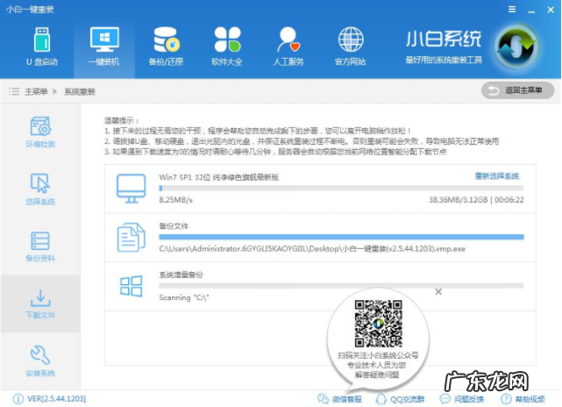The width and height of the screenshot is (562, 407).
Task: Open the U盘启动 tool
Action: [x=41, y=47]
